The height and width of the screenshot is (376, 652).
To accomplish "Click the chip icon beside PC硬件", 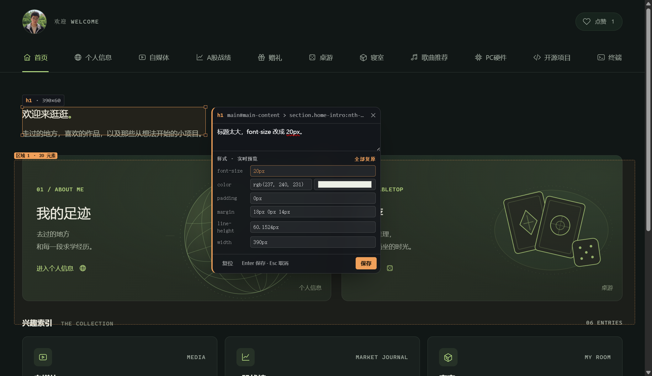I will 478,57.
